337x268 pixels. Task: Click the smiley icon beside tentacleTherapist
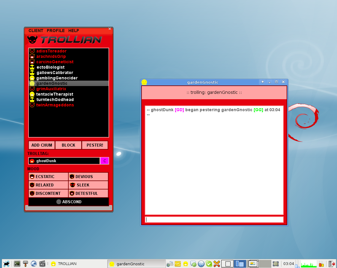click(32, 94)
